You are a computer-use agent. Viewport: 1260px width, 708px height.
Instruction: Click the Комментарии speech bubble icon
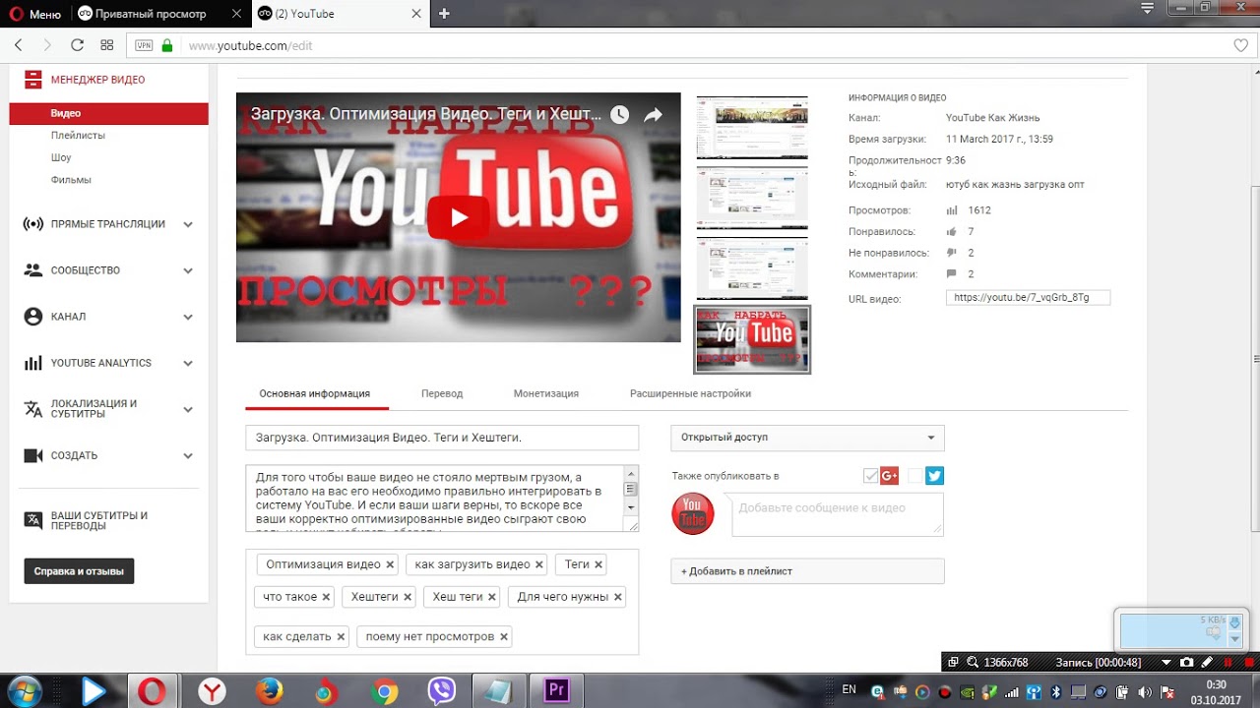952,274
